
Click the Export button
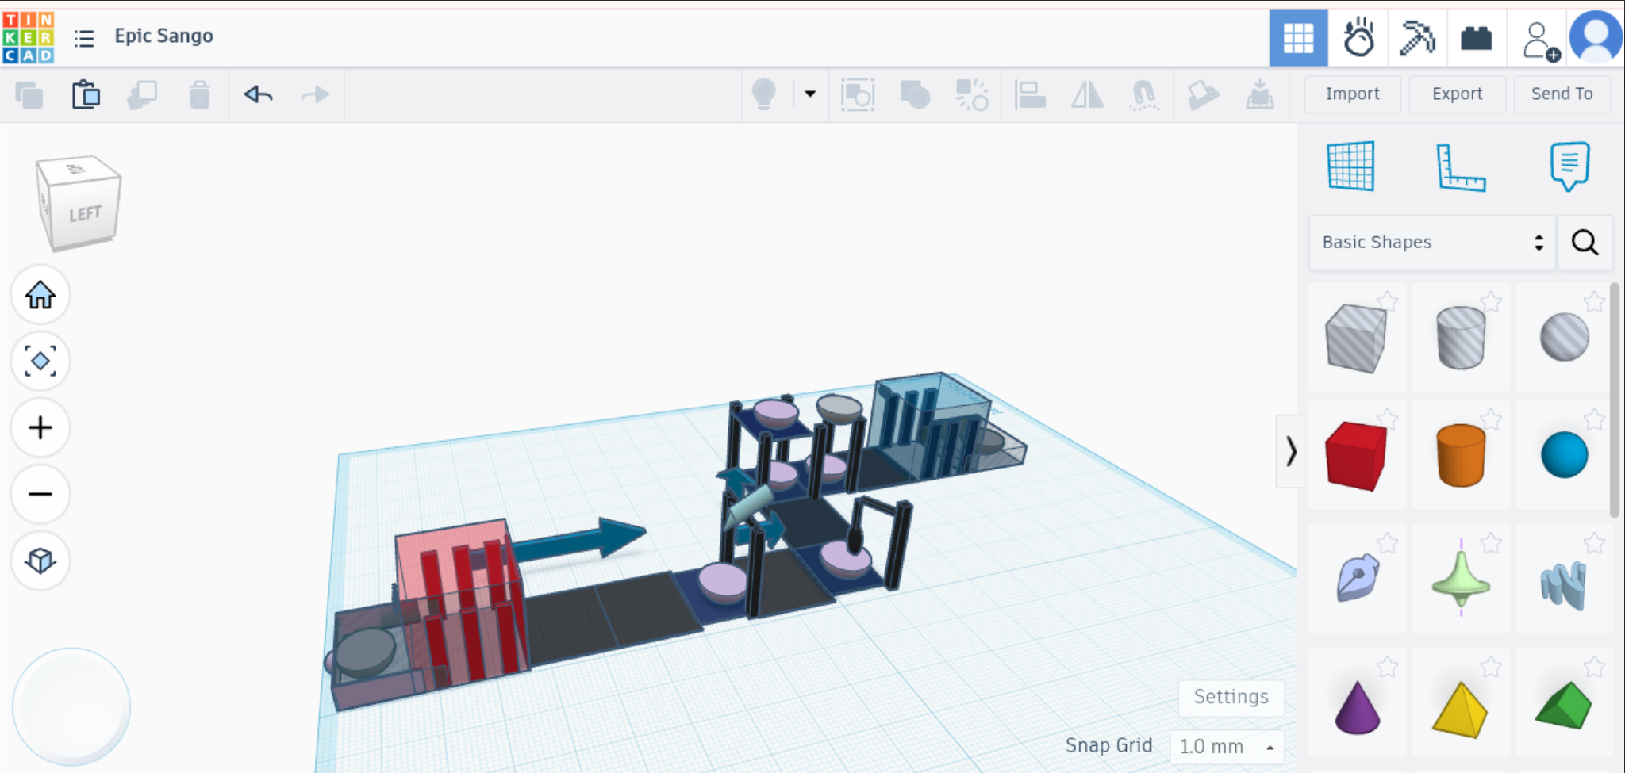[x=1457, y=94]
